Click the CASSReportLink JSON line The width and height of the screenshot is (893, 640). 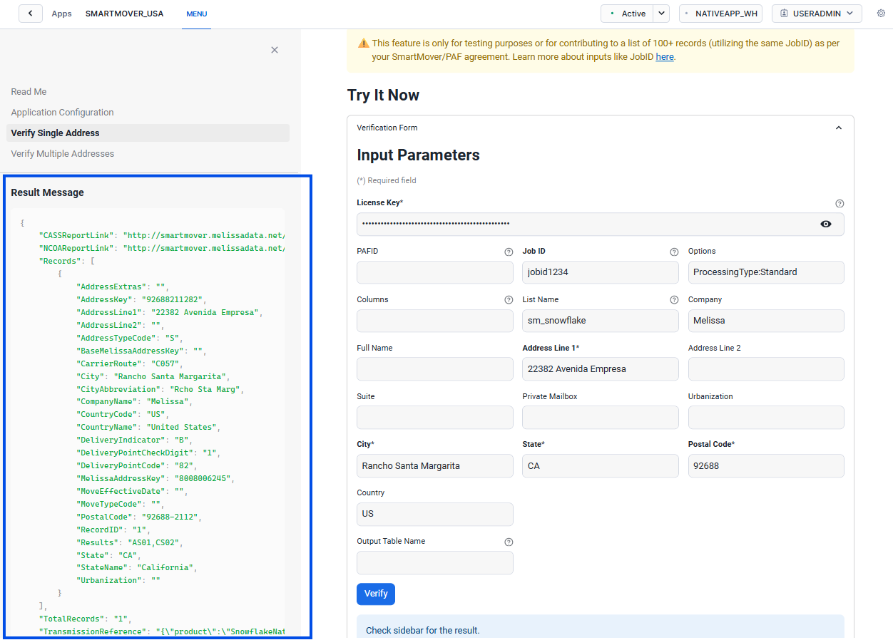[162, 235]
